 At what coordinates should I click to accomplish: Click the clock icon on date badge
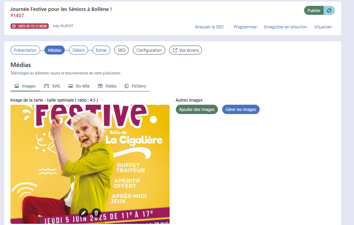[14, 26]
